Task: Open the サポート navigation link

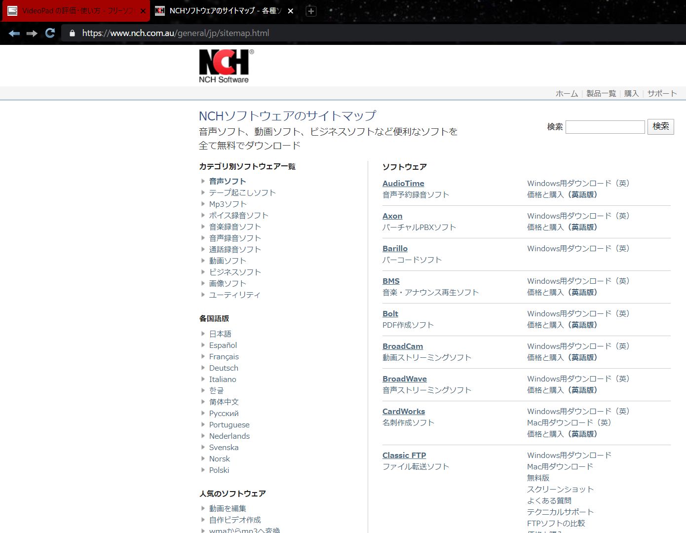Action: point(662,93)
